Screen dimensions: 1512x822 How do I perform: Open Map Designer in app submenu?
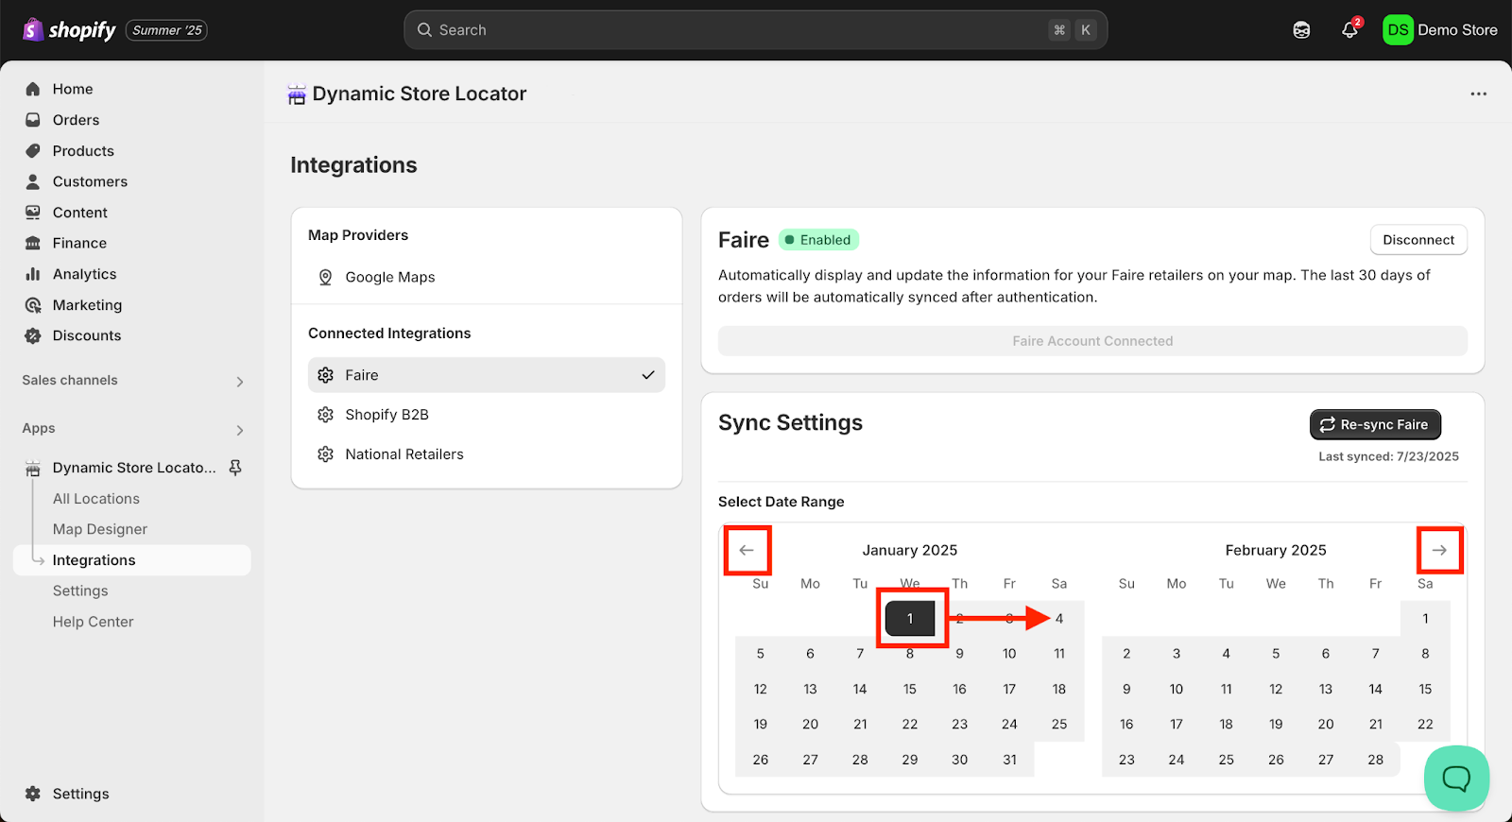(100, 529)
